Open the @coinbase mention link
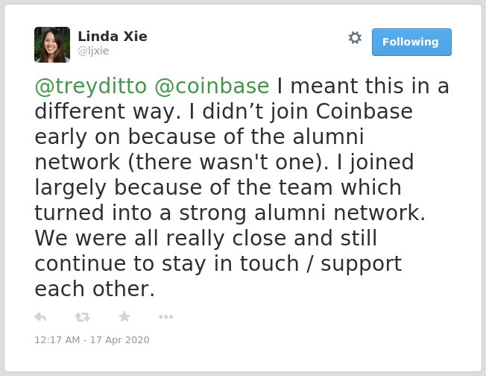486x376 pixels. pyautogui.click(x=212, y=86)
